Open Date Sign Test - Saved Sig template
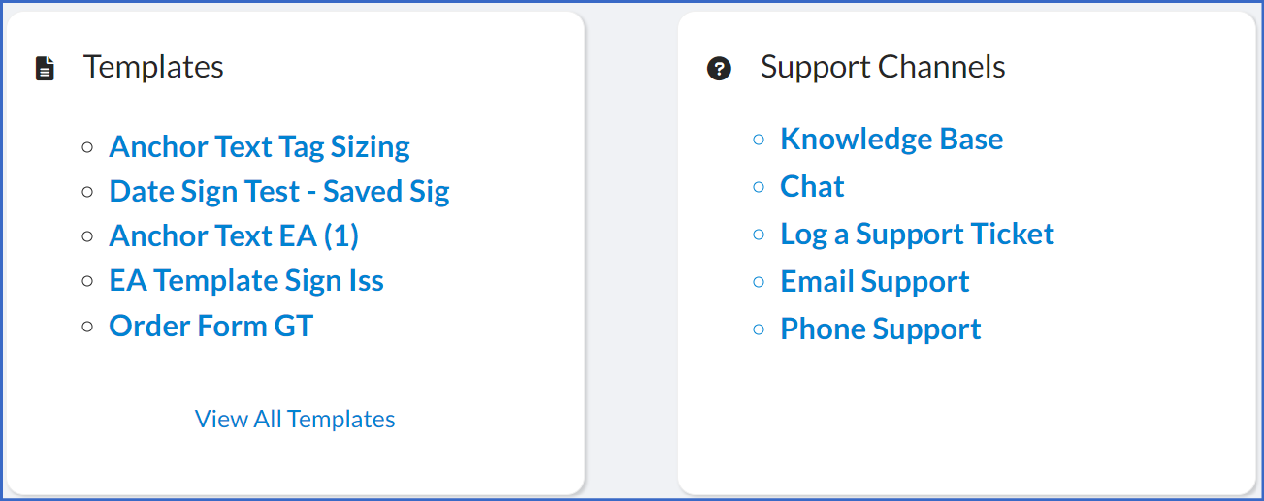The image size is (1264, 501). click(279, 191)
